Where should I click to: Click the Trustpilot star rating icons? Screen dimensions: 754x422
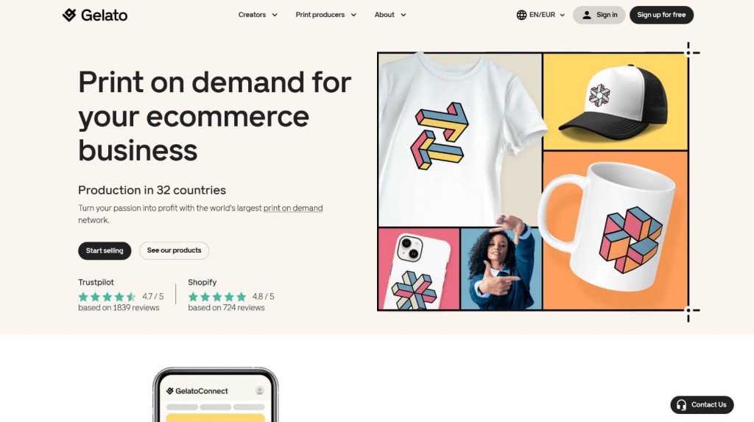pyautogui.click(x=108, y=296)
